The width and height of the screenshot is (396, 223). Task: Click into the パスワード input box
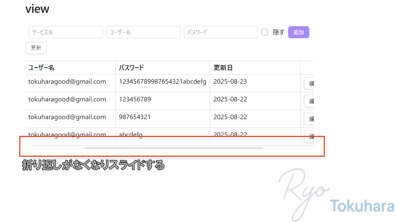(221, 32)
